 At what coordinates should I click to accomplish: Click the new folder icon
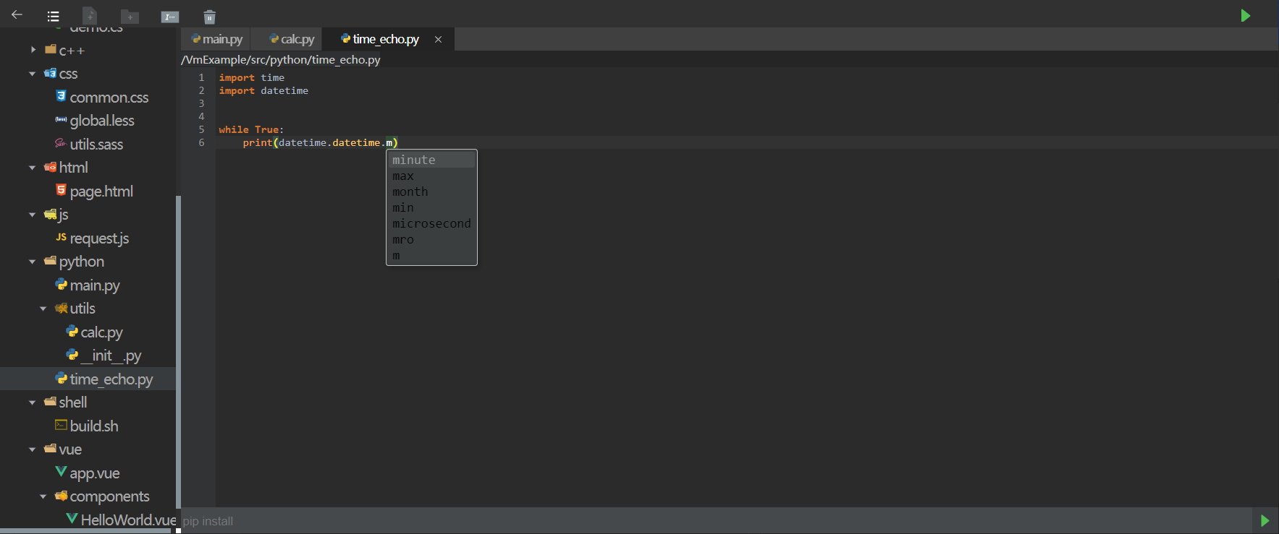[x=130, y=16]
